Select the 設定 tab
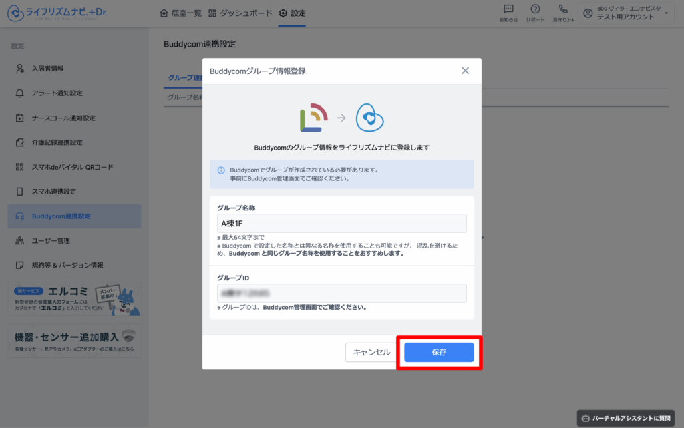The width and height of the screenshot is (684, 428). pos(293,13)
